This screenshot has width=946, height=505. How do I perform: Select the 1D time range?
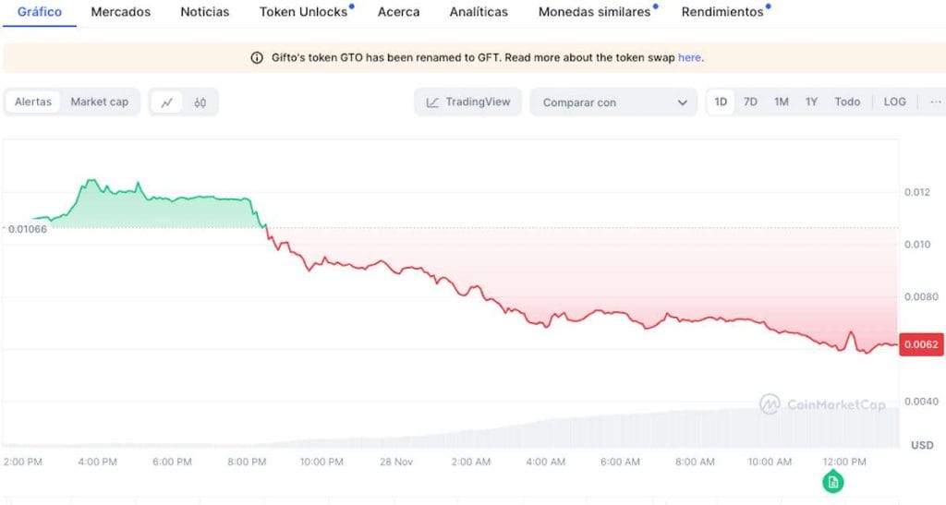[x=721, y=102]
